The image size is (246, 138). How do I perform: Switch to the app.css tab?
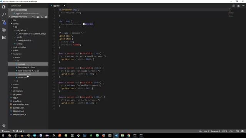tap(57, 6)
